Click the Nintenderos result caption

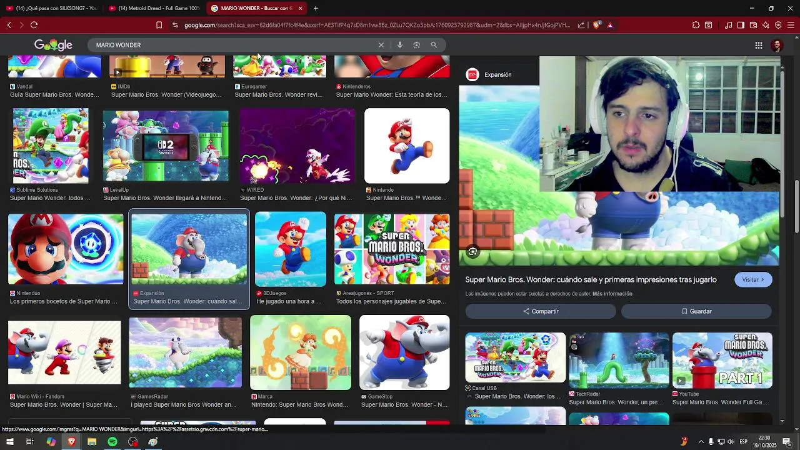pyautogui.click(x=391, y=94)
